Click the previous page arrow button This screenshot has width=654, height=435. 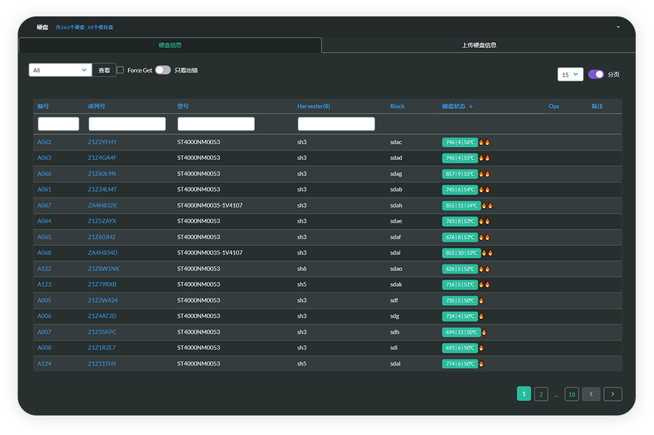pyautogui.click(x=591, y=394)
